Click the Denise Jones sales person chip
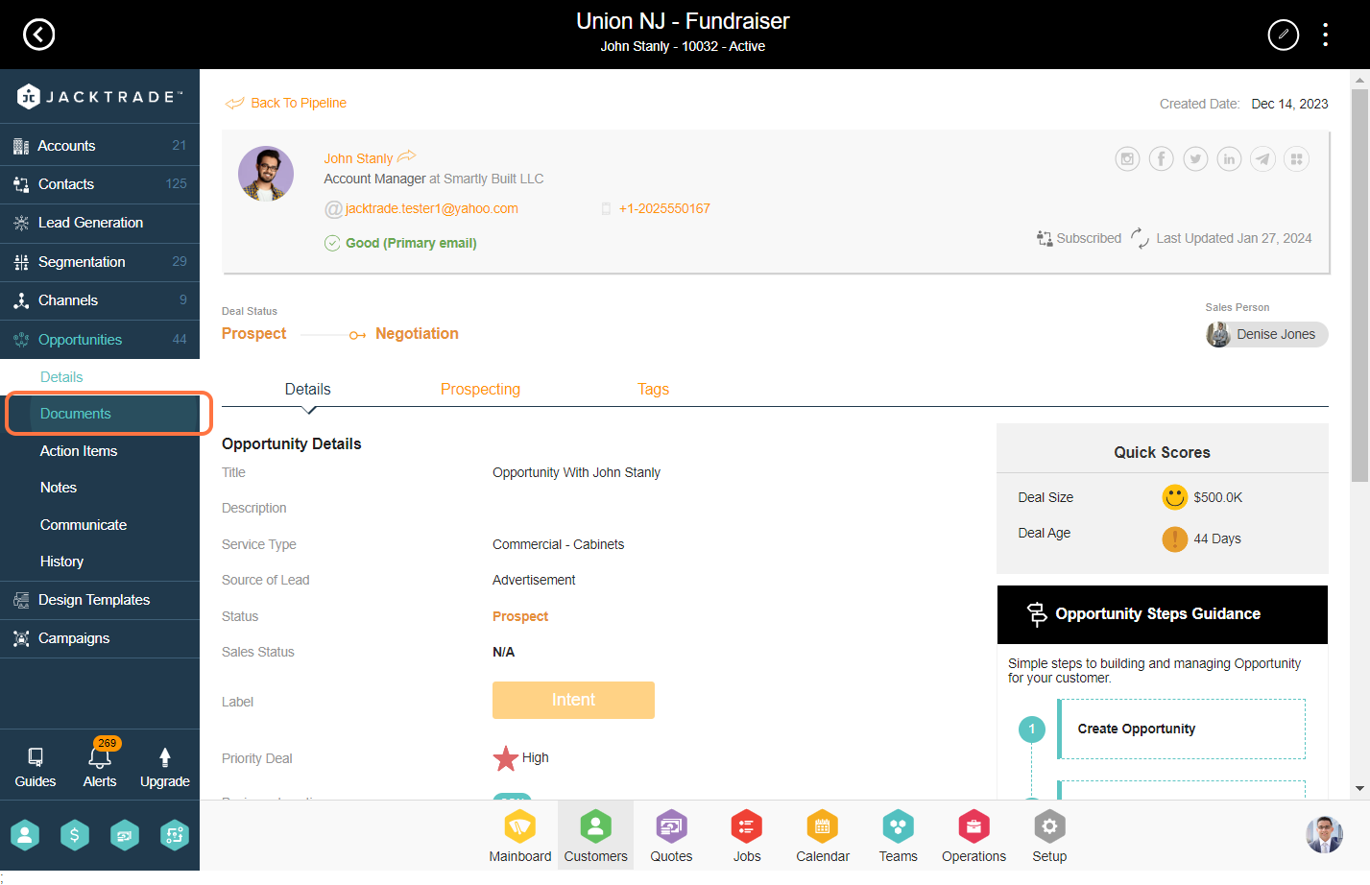Image resolution: width=1370 pixels, height=885 pixels. coord(1267,334)
